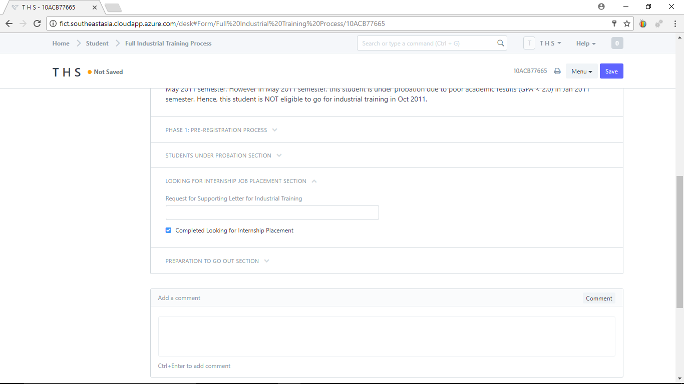684x384 pixels.
Task: Open the notification count badge
Action: [x=617, y=43]
